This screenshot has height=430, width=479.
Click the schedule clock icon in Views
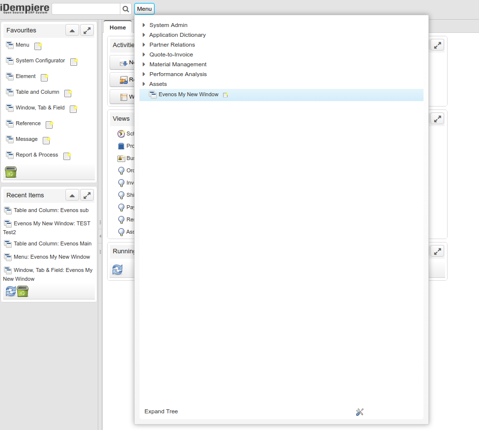tap(121, 134)
